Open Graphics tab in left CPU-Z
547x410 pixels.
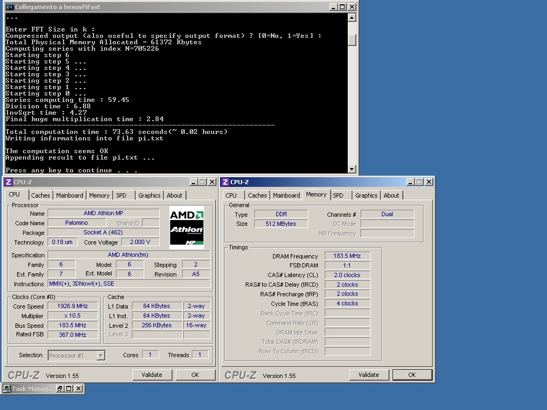[x=150, y=195]
